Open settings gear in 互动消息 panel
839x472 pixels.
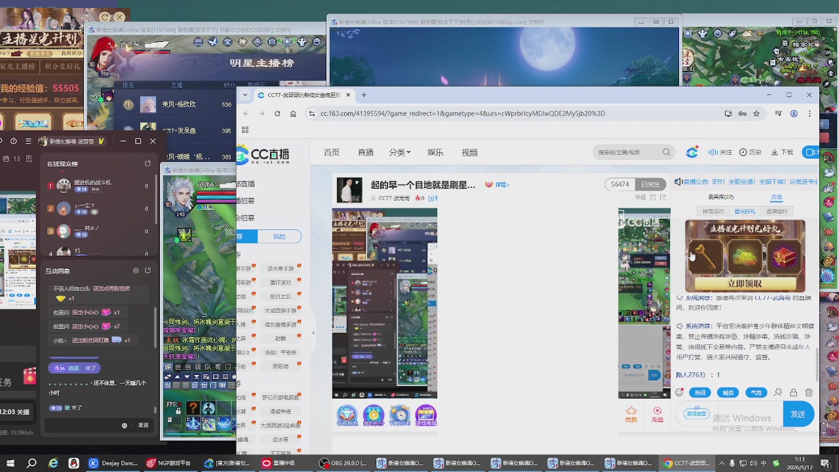pyautogui.click(x=136, y=271)
